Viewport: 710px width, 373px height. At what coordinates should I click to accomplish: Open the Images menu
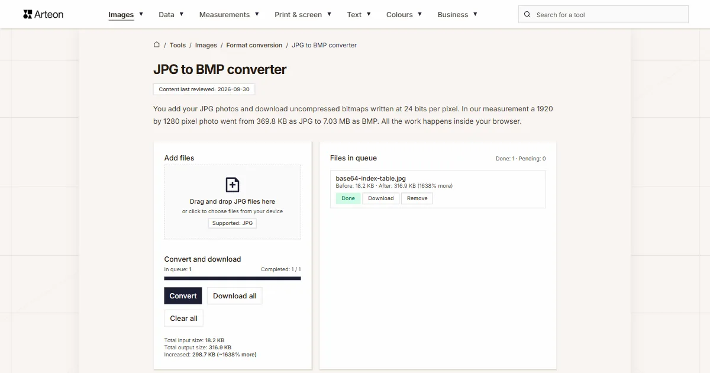pyautogui.click(x=121, y=15)
